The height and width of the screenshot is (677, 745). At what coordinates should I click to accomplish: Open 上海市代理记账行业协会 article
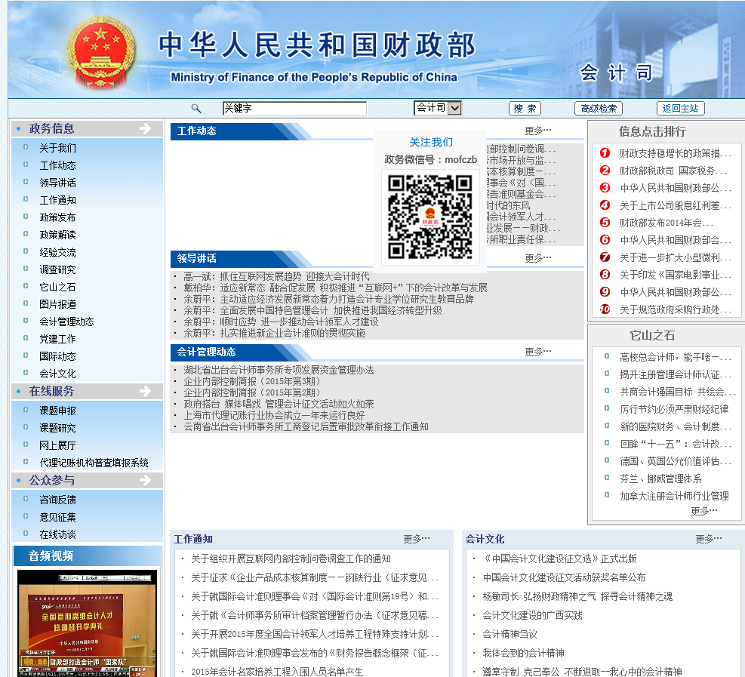point(274,415)
